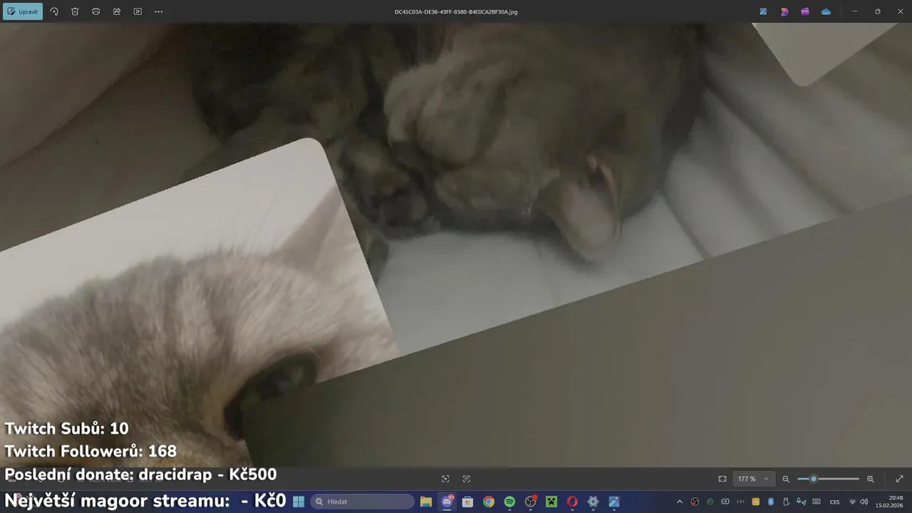Open Google Chrome from the taskbar
Image resolution: width=912 pixels, height=513 pixels.
click(488, 502)
